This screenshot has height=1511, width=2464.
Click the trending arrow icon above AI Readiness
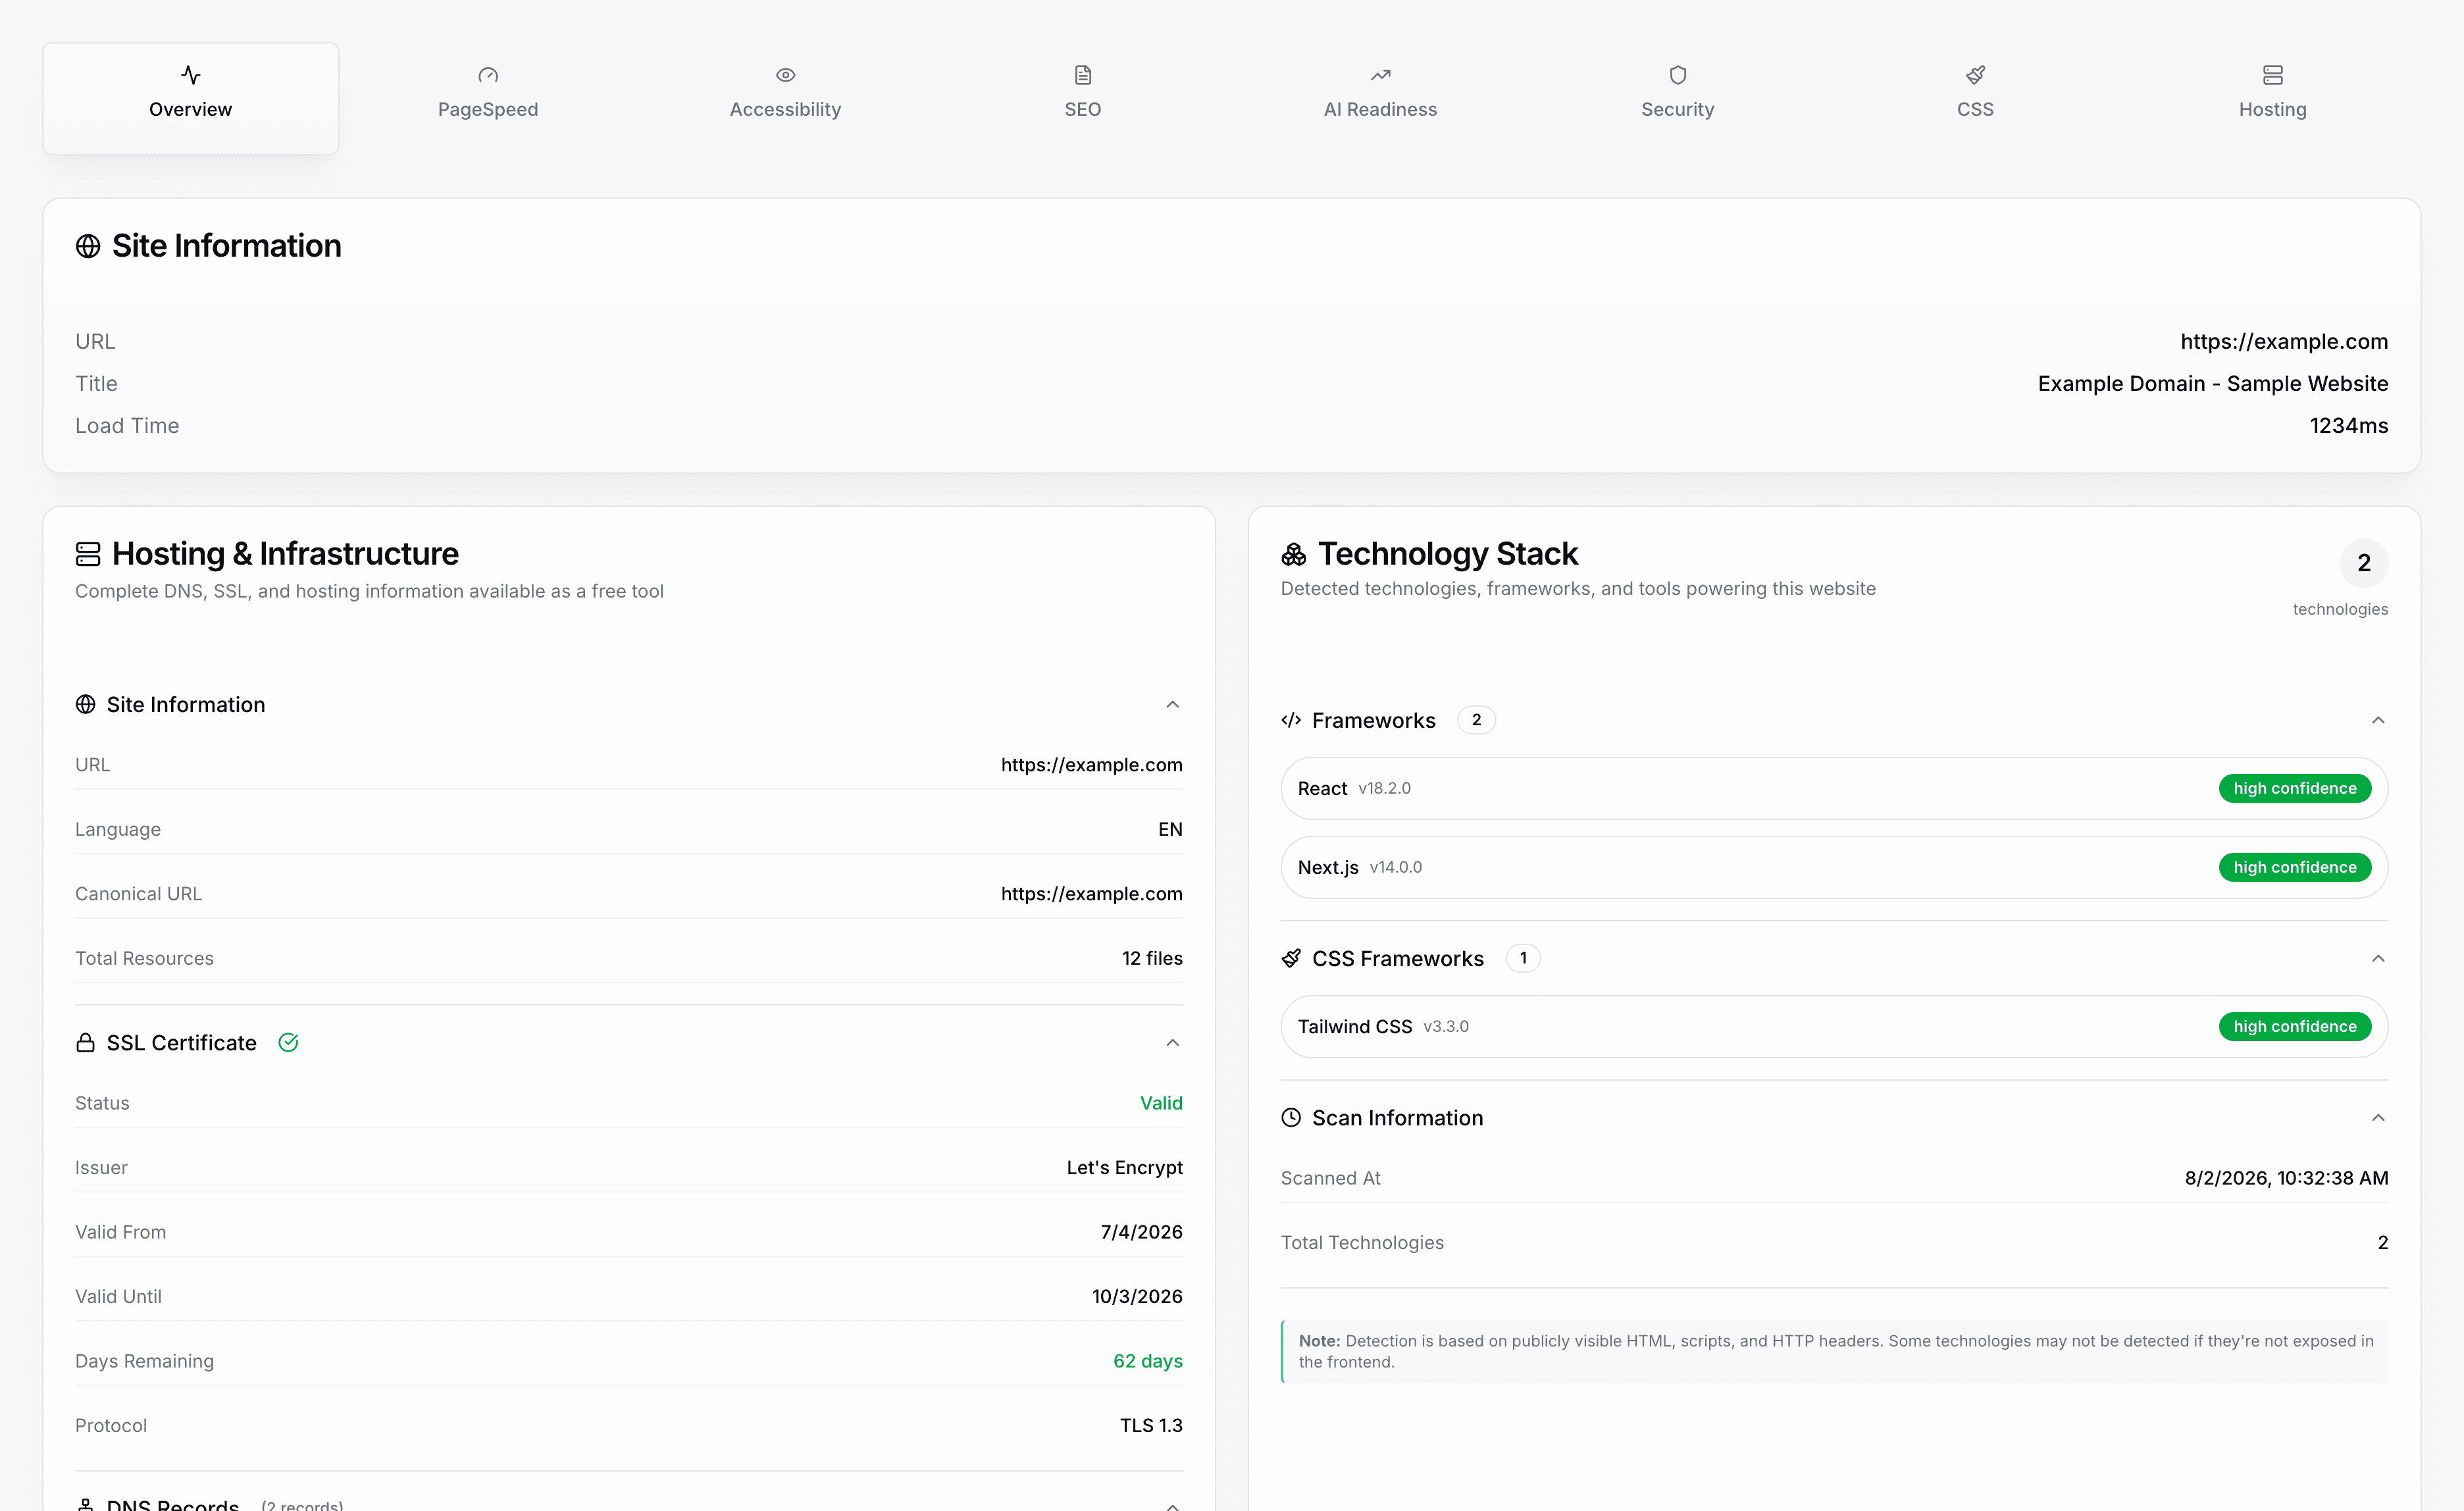coord(1380,75)
